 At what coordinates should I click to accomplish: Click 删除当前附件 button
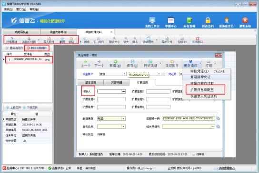tap(37, 48)
